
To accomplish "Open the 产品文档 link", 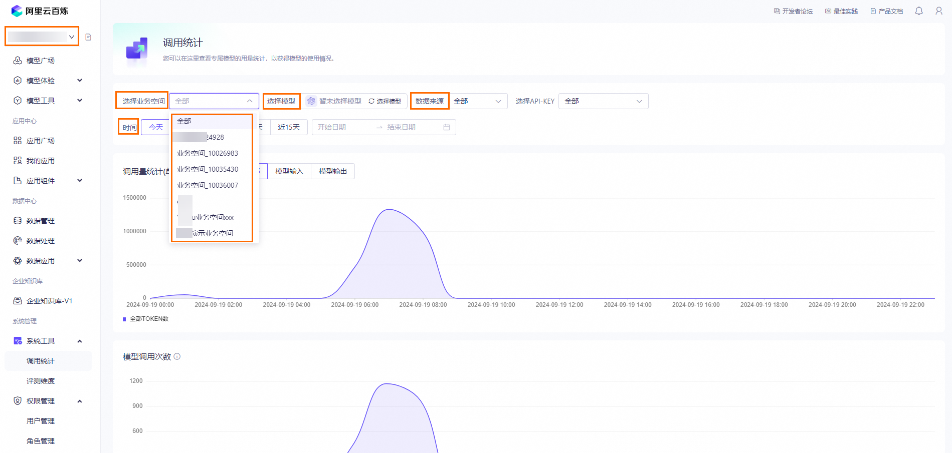I will [x=886, y=11].
